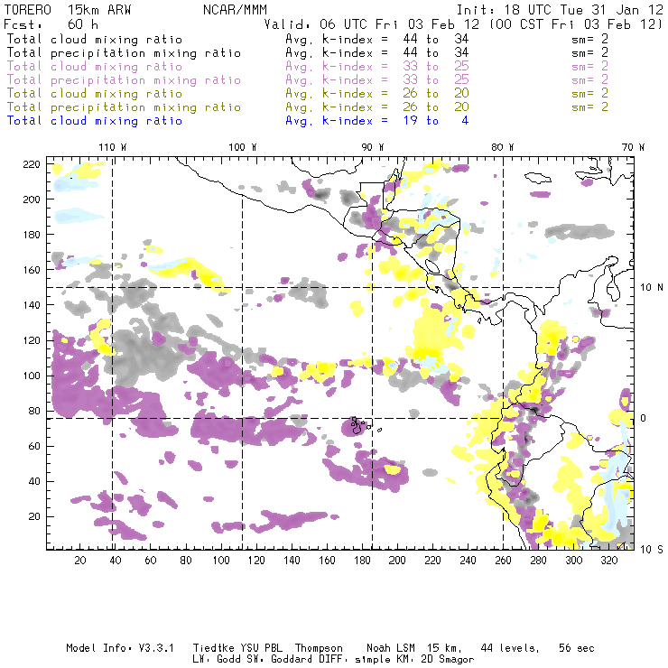
Task: Click the purple 'Total cloud mixing ratio' legend line
Action: click(x=95, y=67)
